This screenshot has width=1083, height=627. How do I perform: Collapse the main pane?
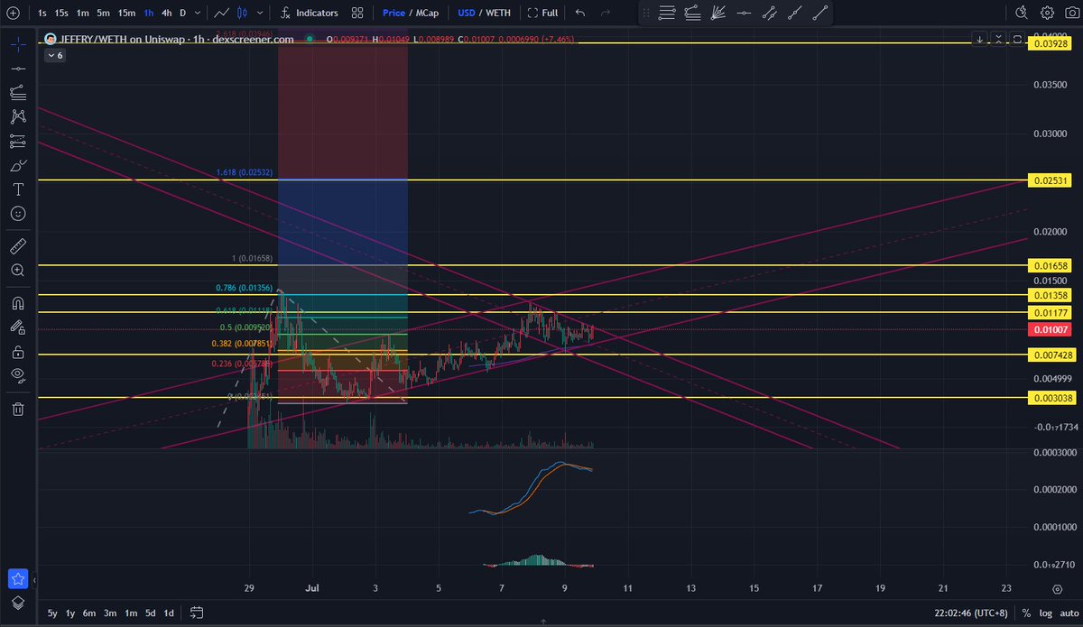tap(998, 40)
